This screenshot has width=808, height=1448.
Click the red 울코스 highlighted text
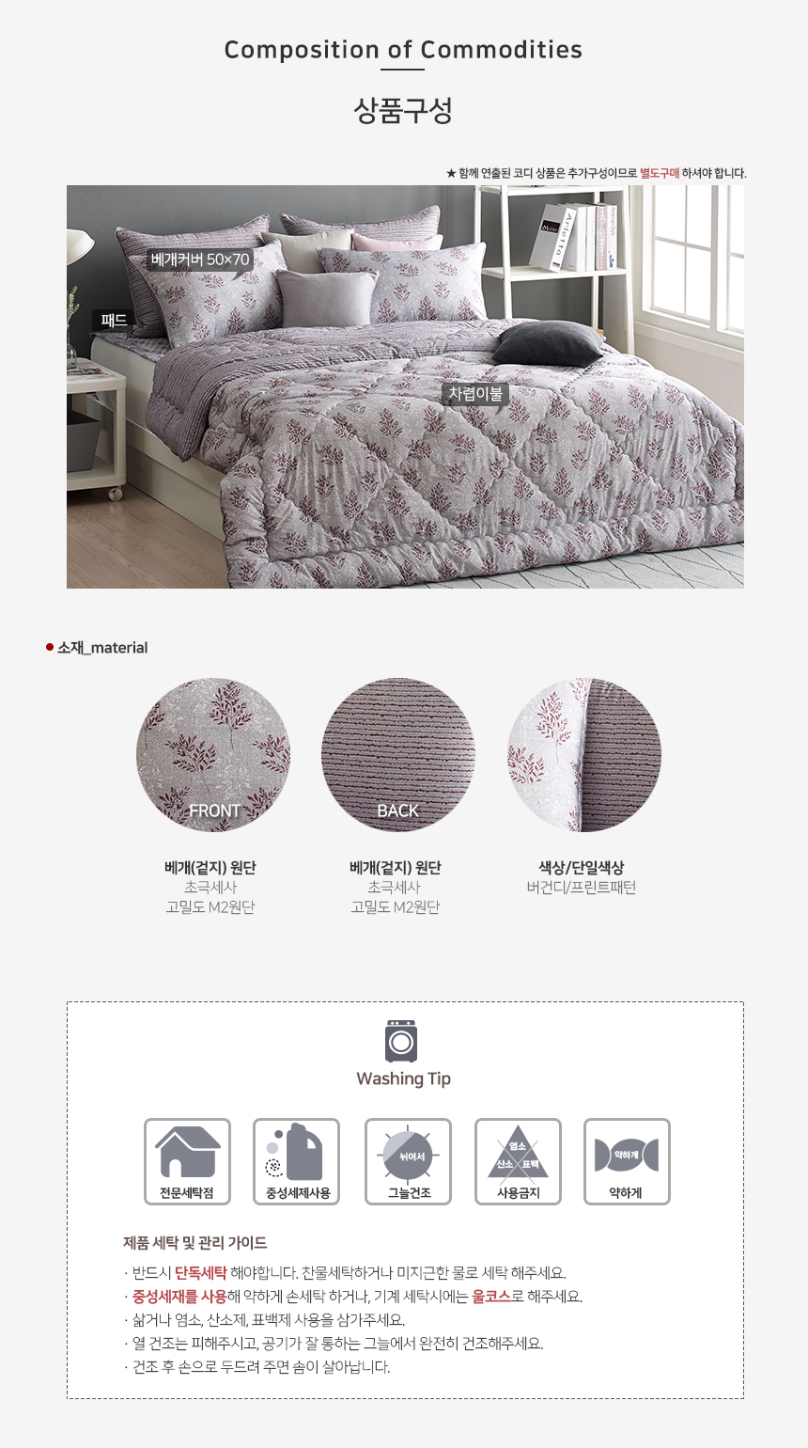(491, 1297)
